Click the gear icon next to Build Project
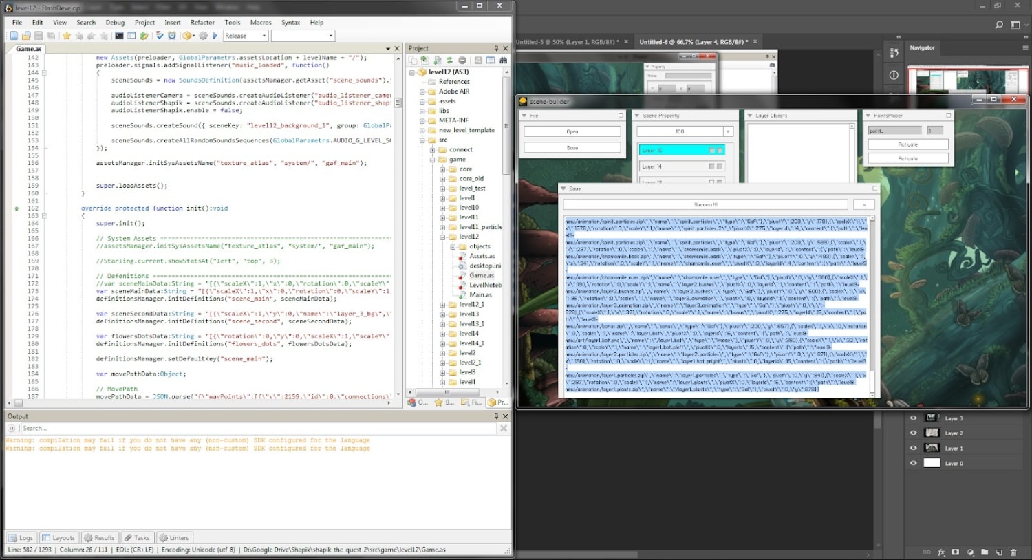This screenshot has width=1032, height=560. (203, 36)
